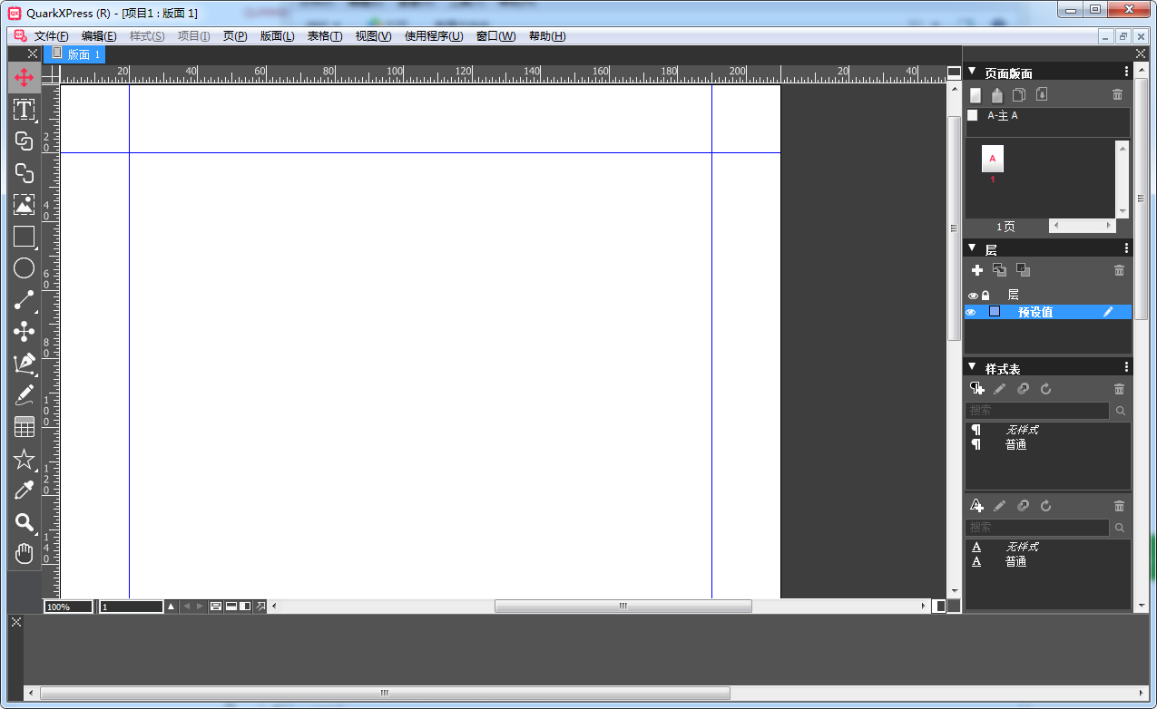Screen dimensions: 1157x709
Task: Open the 视图(V) menu
Action: point(373,36)
